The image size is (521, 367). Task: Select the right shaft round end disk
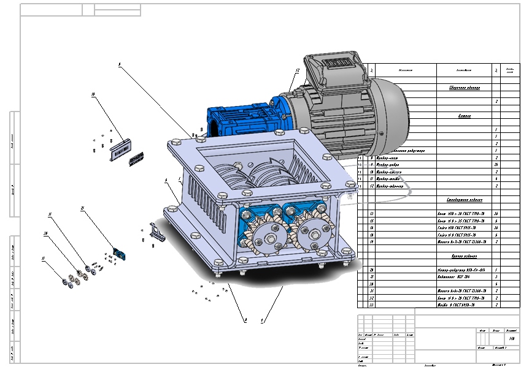point(314,235)
